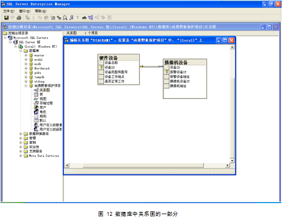Click the first greyed table icon after Print
The height and width of the screenshot is (218, 282).
[x=28, y=18]
